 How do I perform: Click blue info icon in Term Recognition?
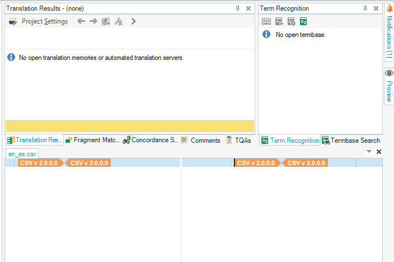point(266,34)
